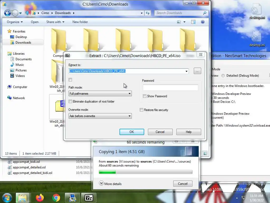
Task: Click the search magnifier icon
Action: click(205, 13)
